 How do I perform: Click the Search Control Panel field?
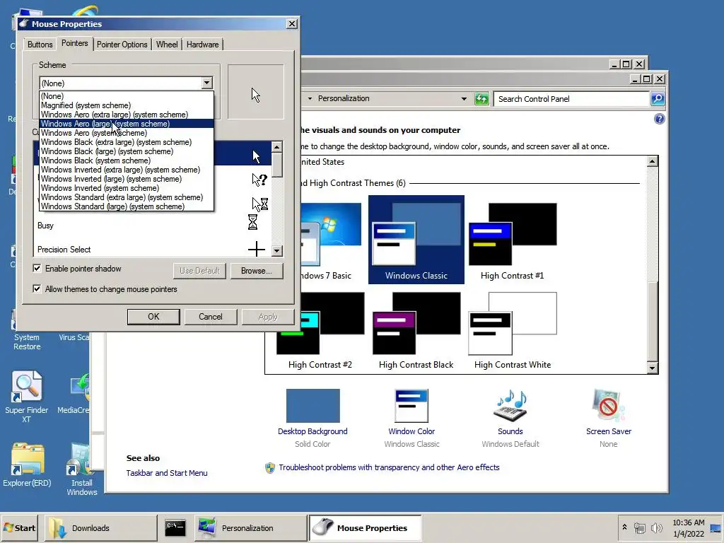[x=571, y=99]
